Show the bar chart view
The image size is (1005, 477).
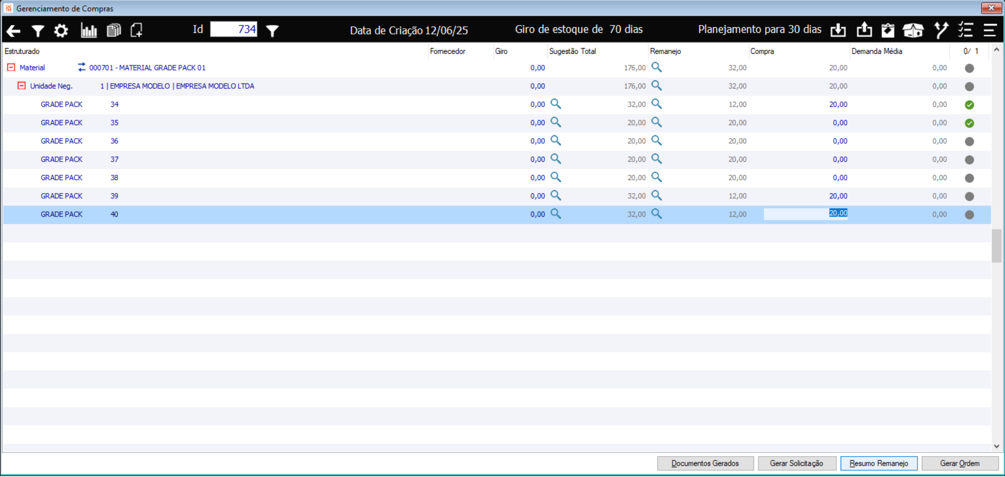(x=89, y=30)
